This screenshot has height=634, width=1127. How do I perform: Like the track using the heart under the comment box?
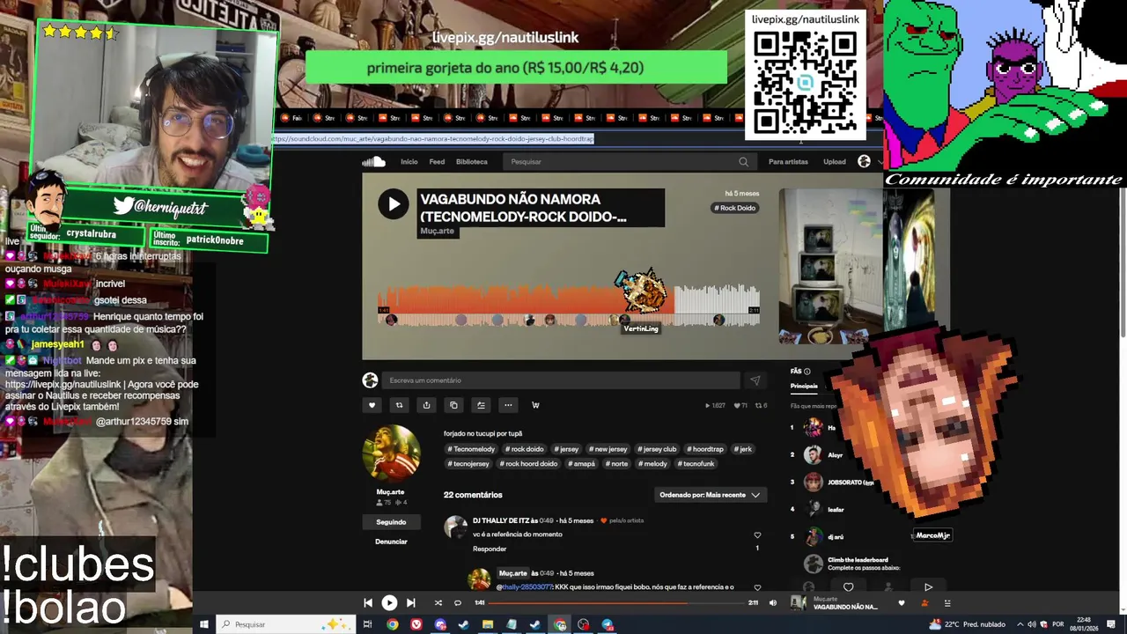click(x=372, y=405)
